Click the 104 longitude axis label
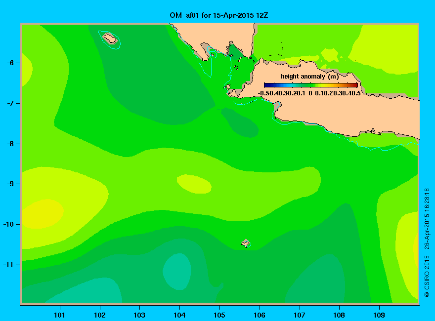This screenshot has width=435, height=321. click(179, 315)
